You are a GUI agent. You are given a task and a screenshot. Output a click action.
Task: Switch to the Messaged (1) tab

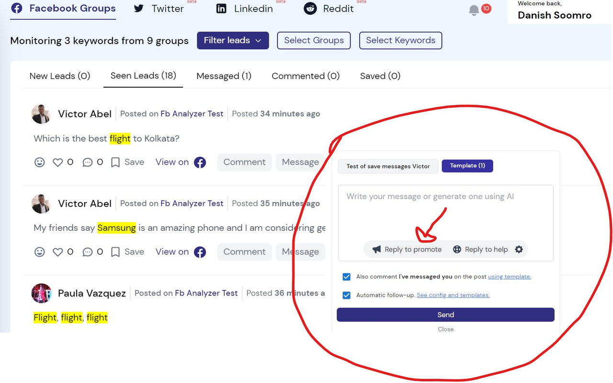tap(224, 76)
